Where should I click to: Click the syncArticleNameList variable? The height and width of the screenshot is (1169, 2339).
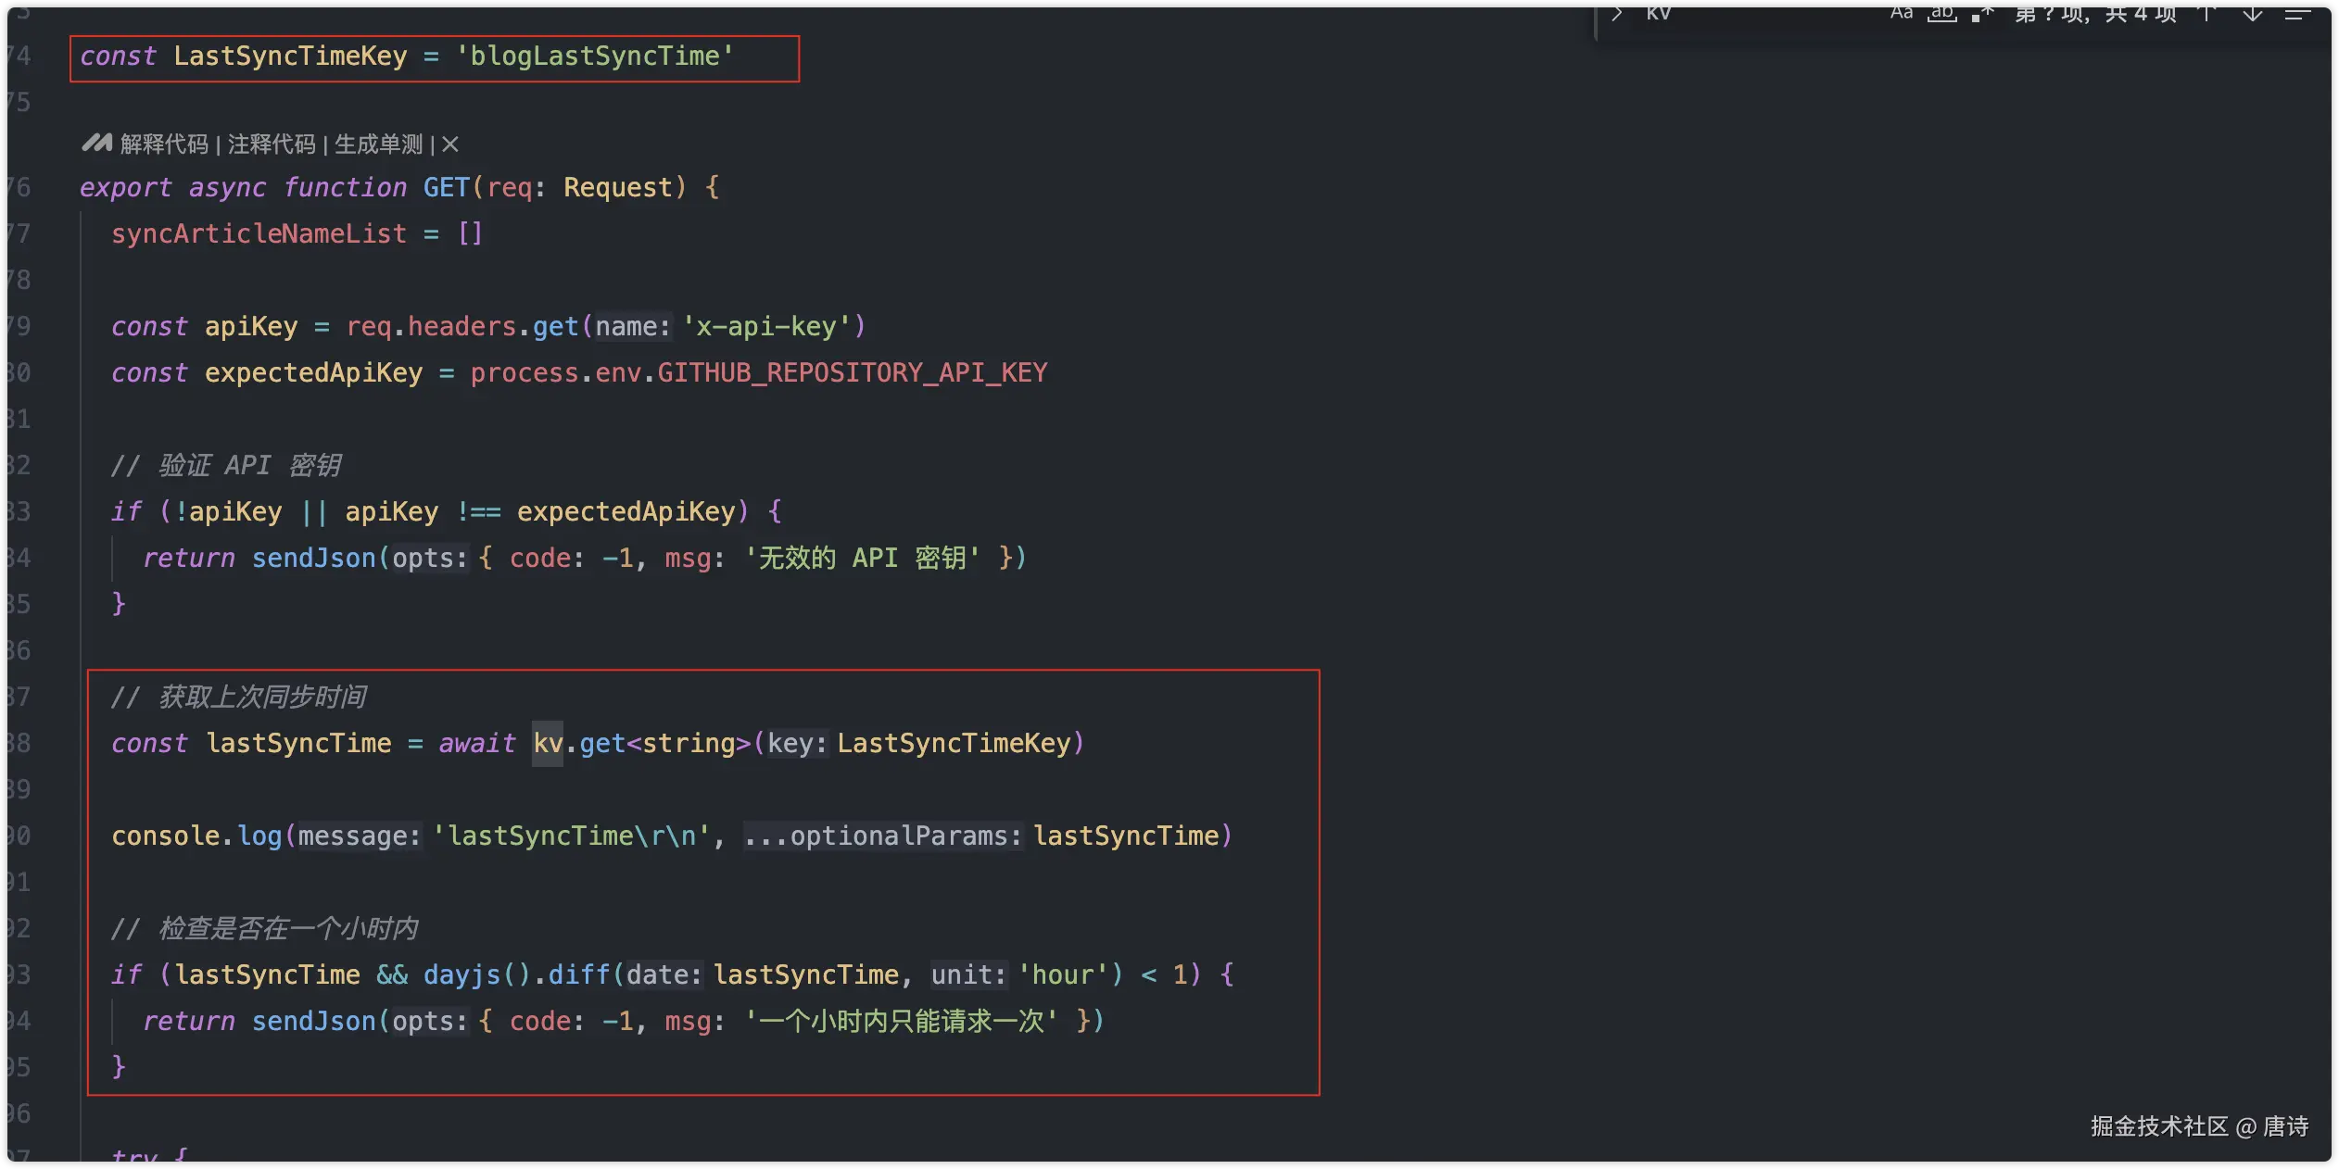(259, 233)
